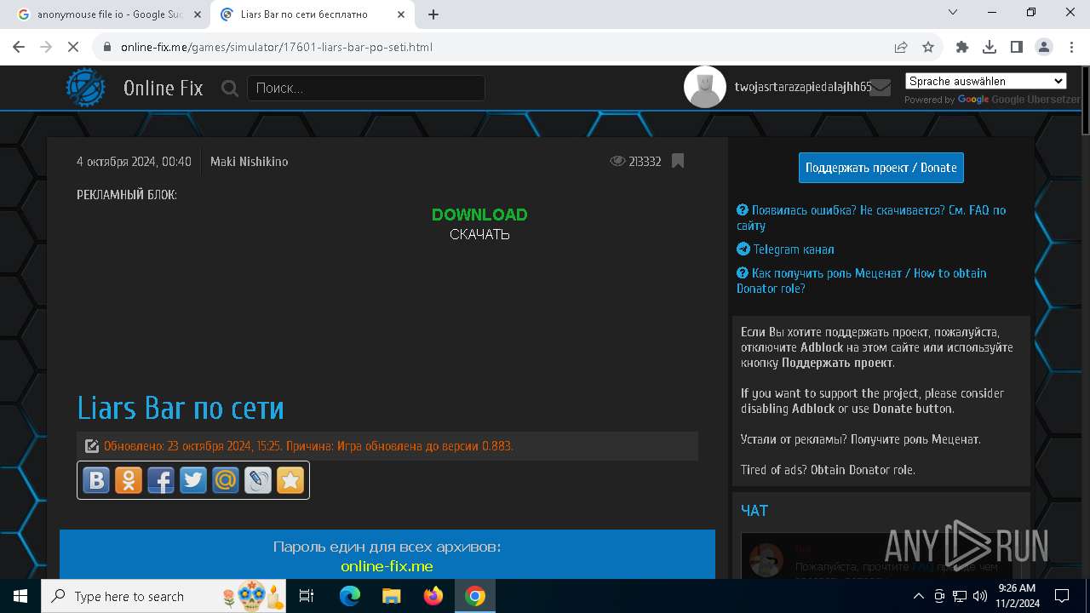Open the Chrome extensions puzzle icon

pos(962,47)
